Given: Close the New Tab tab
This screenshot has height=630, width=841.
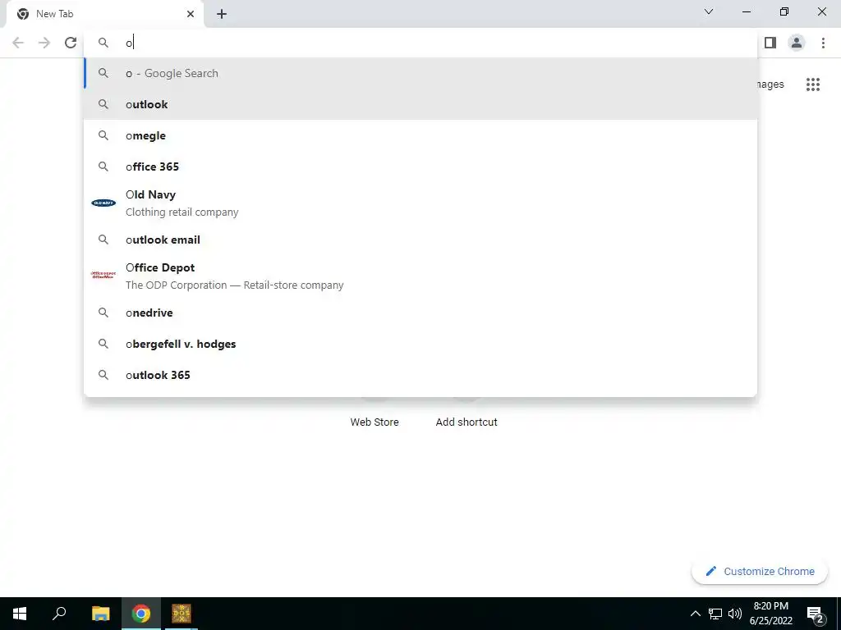Looking at the screenshot, I should pos(191,14).
